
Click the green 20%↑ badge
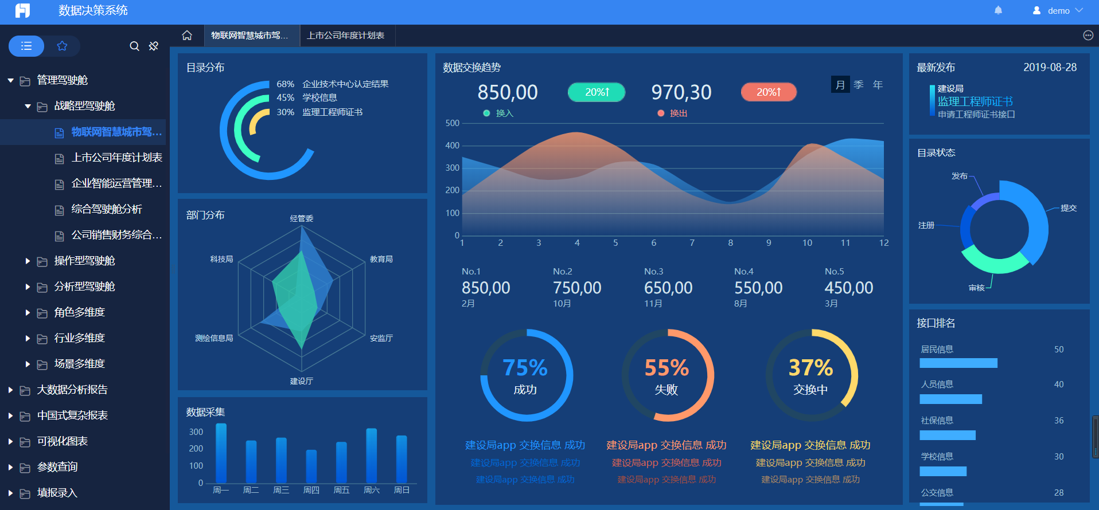point(597,92)
